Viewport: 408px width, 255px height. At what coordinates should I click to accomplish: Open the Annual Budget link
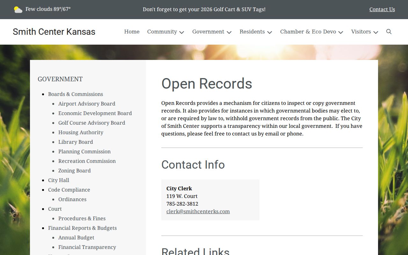point(76,237)
